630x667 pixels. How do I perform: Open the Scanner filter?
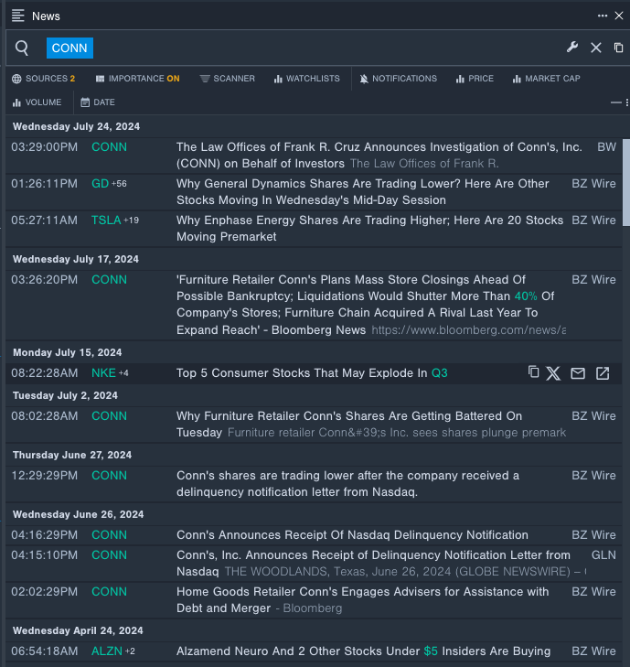pyautogui.click(x=227, y=79)
